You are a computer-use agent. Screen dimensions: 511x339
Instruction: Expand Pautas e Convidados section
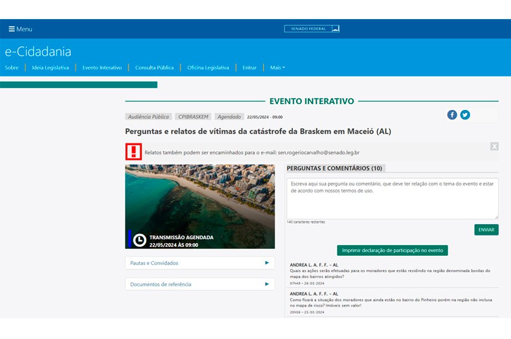(x=200, y=263)
